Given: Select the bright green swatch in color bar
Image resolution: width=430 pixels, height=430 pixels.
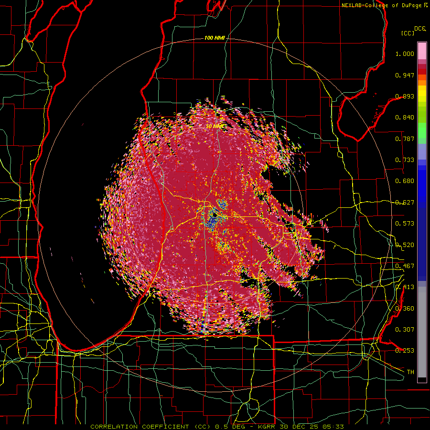Looking at the screenshot, I should tap(422, 130).
